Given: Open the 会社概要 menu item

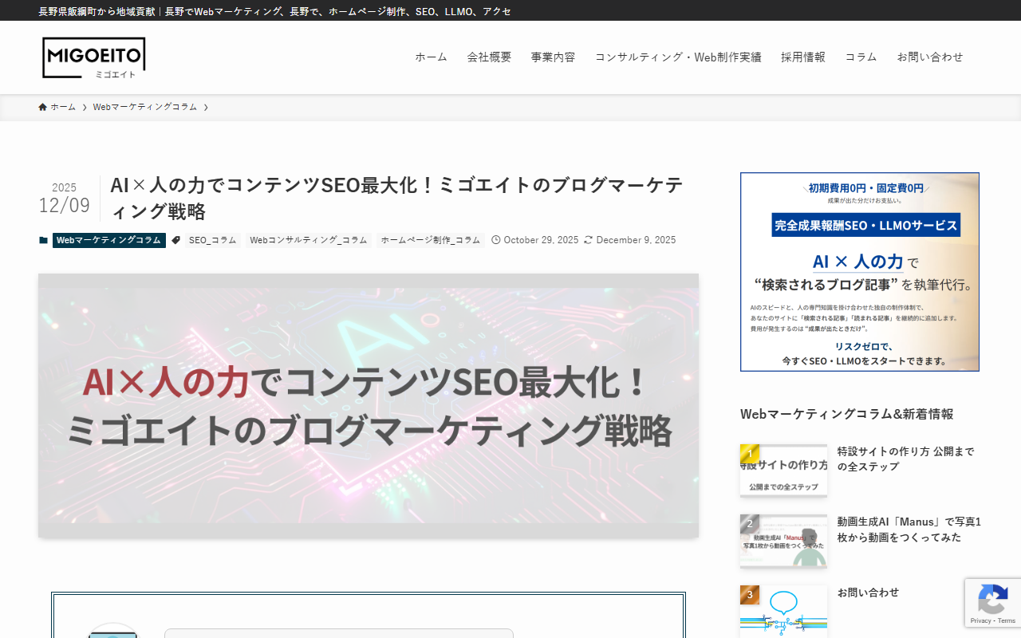Looking at the screenshot, I should click(489, 57).
